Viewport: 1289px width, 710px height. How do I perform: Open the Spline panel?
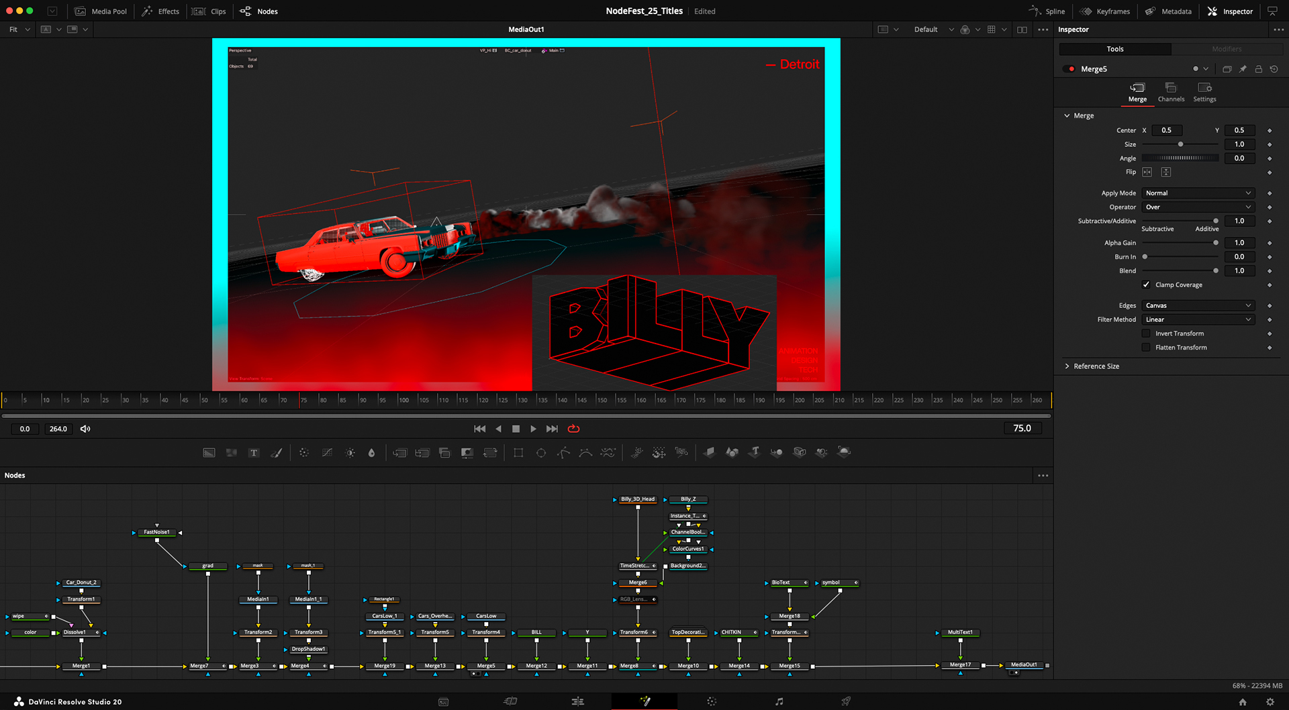click(1047, 11)
